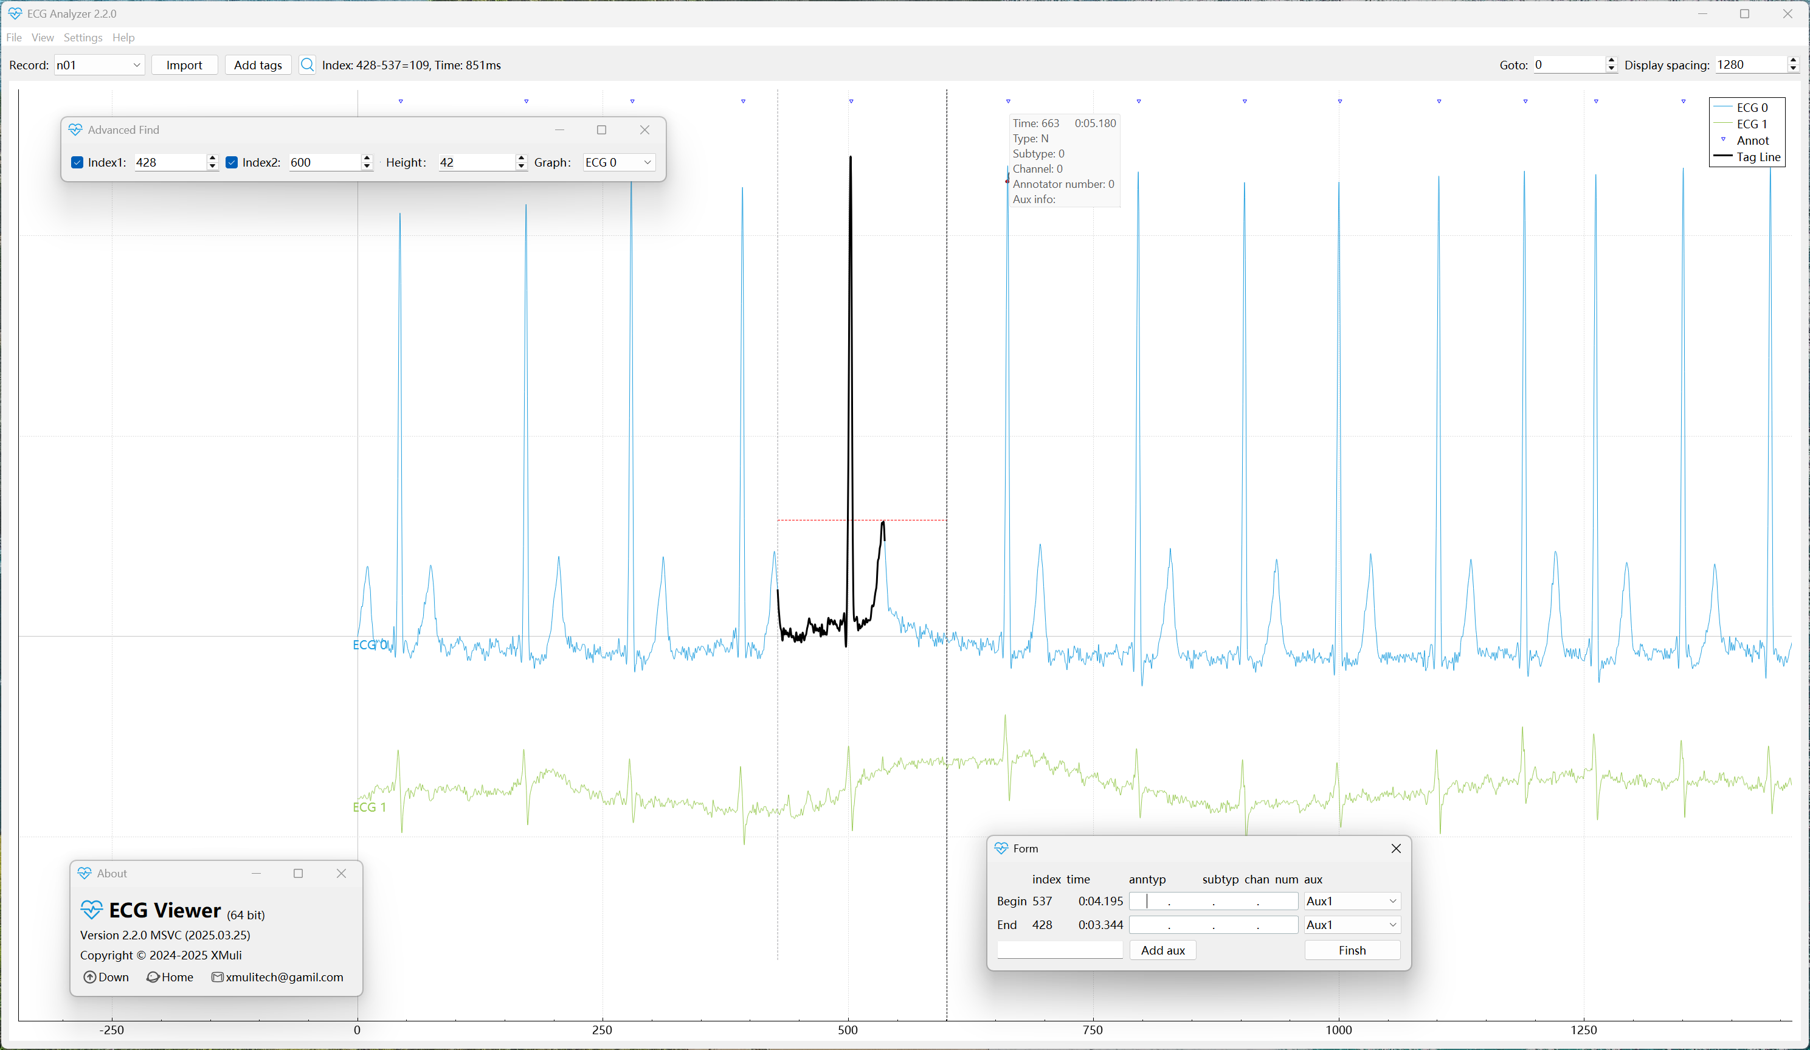Click the Advanced Find heart title icon
1810x1050 pixels.
pos(75,130)
